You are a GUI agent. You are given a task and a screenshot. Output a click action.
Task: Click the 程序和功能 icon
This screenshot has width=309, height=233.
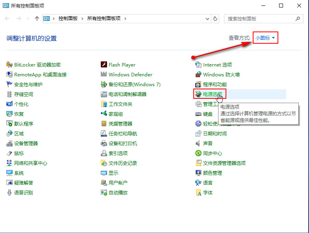[198, 84]
